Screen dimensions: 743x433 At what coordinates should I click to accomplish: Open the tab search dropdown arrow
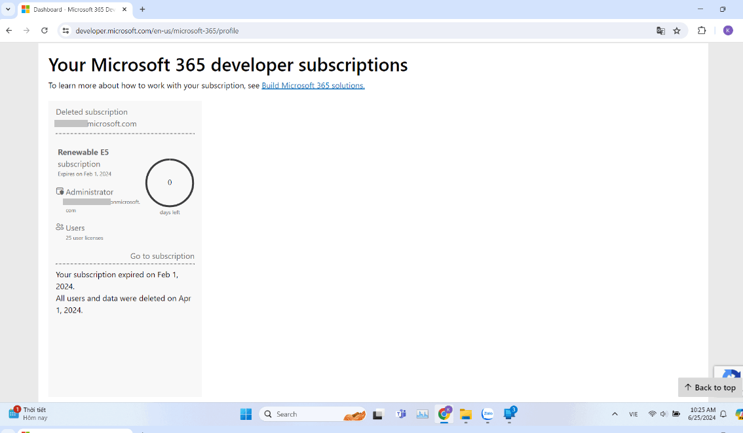click(8, 9)
